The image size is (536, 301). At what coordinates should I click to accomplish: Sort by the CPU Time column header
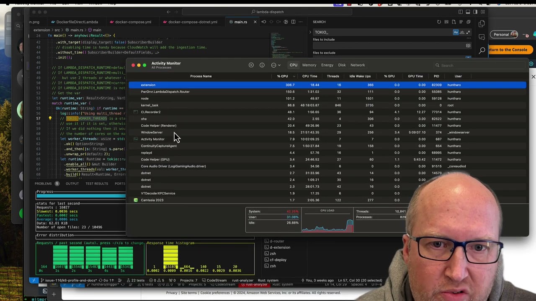coord(310,76)
